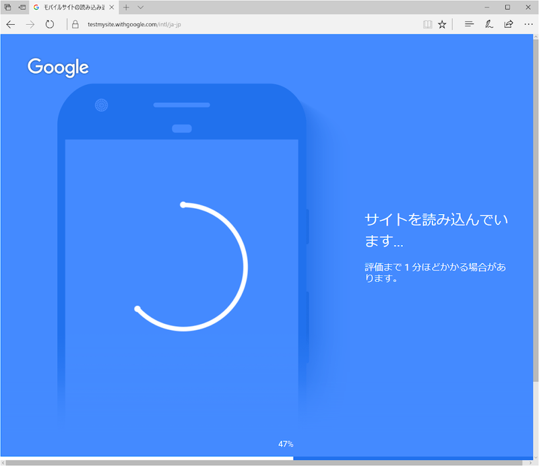Share this page via share icon

click(x=509, y=24)
